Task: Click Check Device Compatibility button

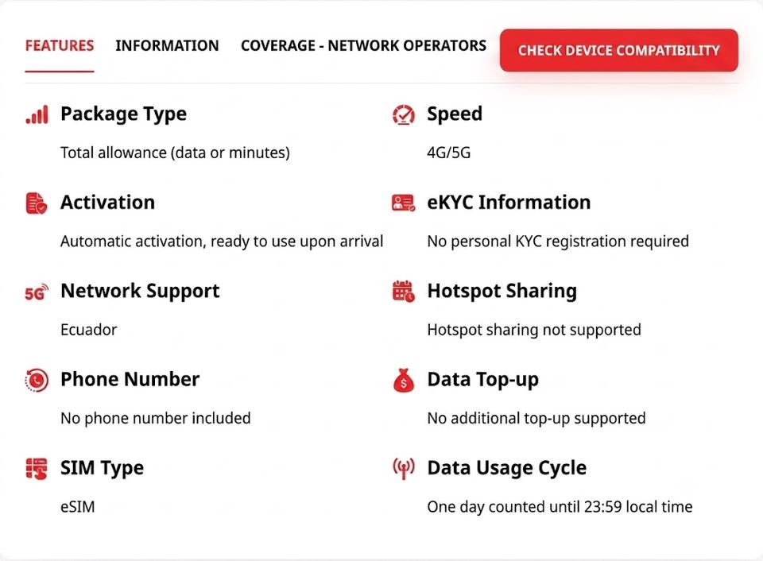Action: click(619, 50)
